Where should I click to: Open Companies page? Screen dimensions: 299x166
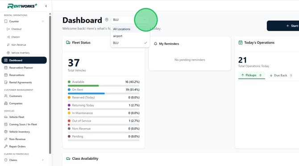(16, 103)
